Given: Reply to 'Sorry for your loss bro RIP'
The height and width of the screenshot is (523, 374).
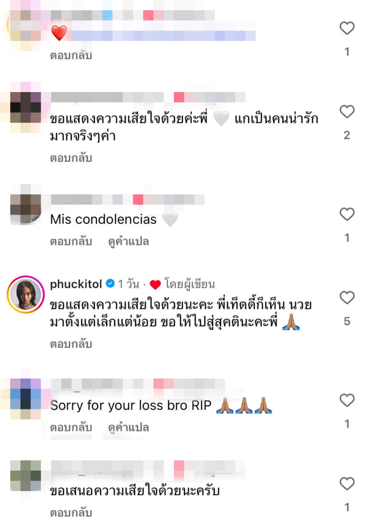Looking at the screenshot, I should pyautogui.click(x=71, y=427).
